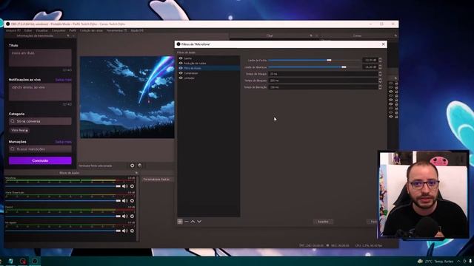
Task: Click the Categoria search field
Action: click(40, 121)
